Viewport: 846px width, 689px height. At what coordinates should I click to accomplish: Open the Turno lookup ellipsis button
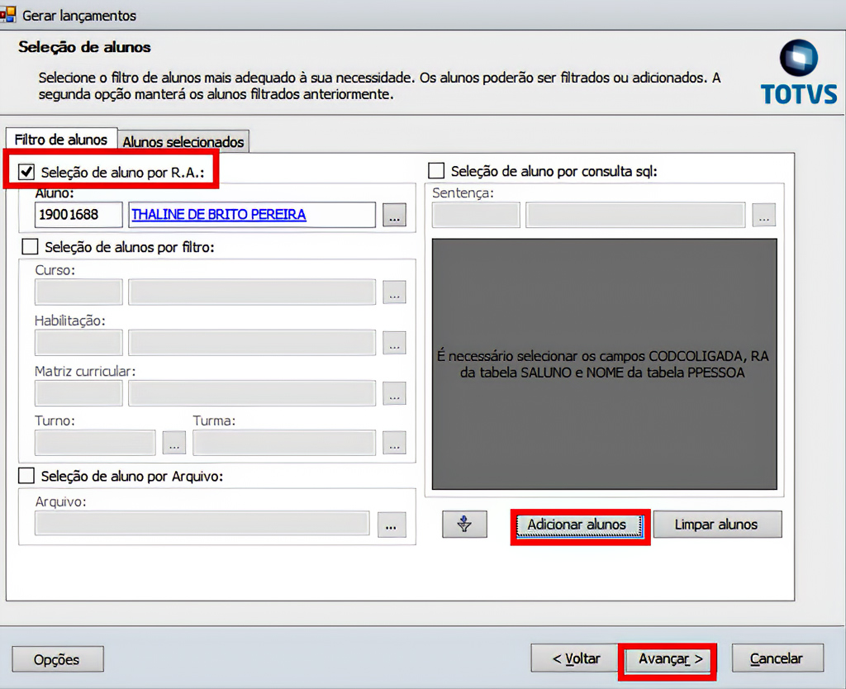point(173,443)
